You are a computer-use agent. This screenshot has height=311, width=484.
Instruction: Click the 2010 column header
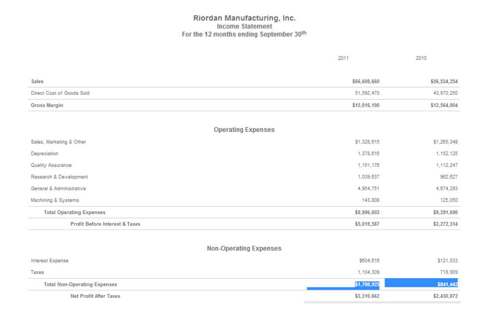coord(421,58)
